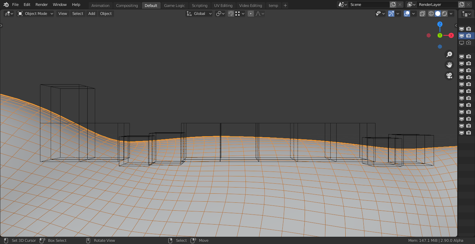The width and height of the screenshot is (475, 244).
Task: Click the red X axis gizmo ball
Action: 451,35
